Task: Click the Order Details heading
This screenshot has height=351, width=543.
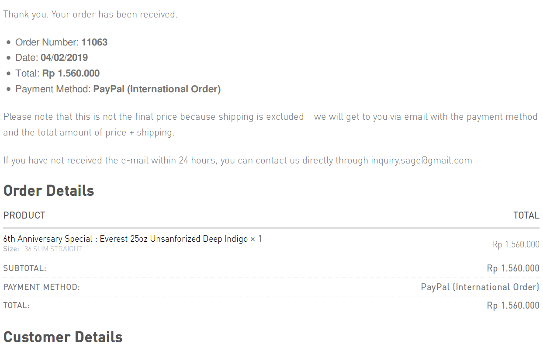Action: 48,191
